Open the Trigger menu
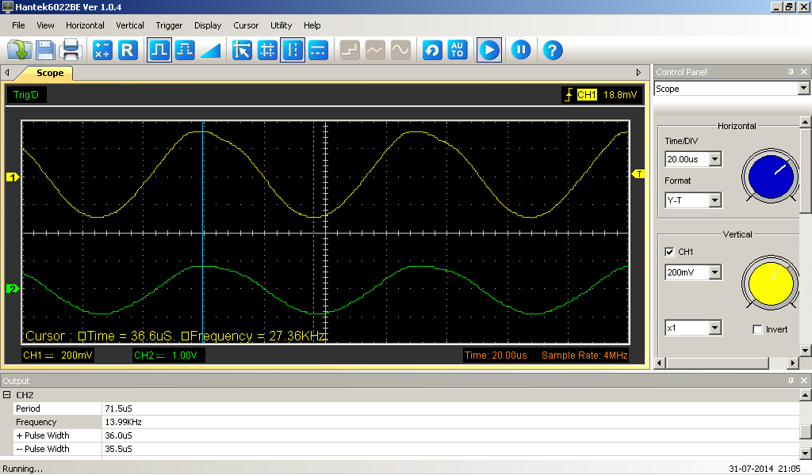 tap(169, 25)
